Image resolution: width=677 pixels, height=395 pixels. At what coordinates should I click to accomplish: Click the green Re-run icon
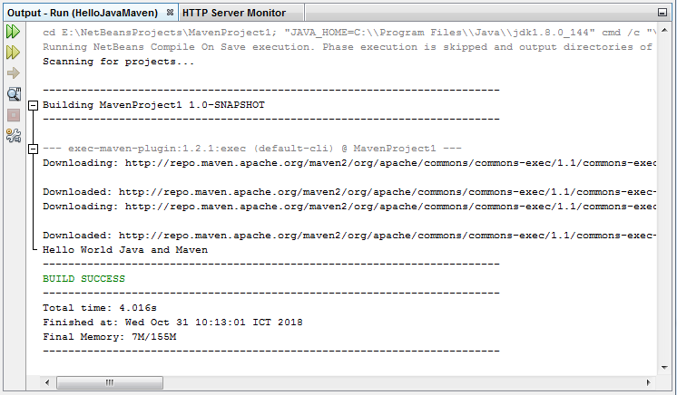tap(14, 32)
